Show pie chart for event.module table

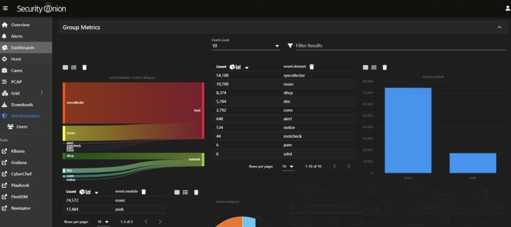click(82, 192)
